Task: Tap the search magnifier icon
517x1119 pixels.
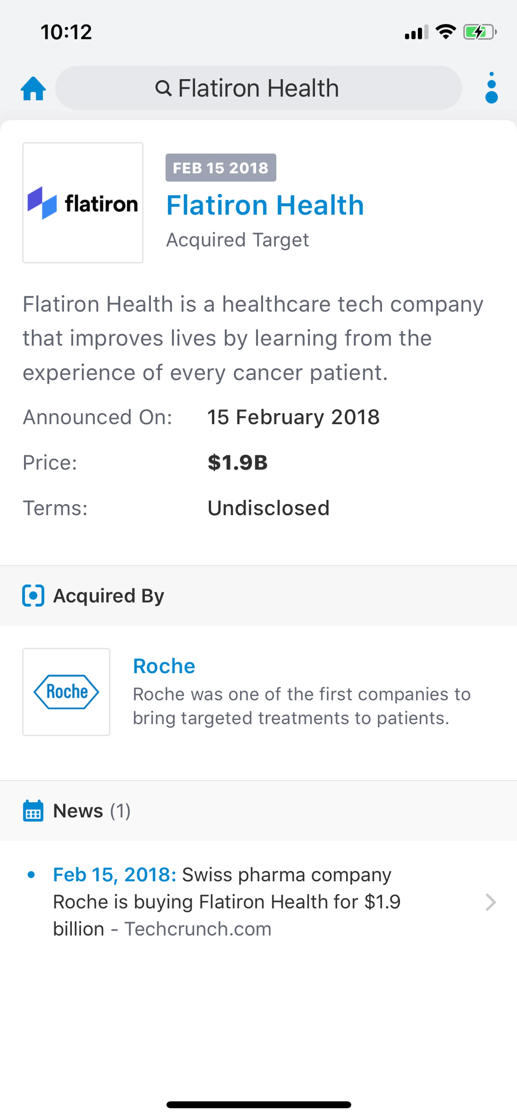Action: tap(163, 88)
